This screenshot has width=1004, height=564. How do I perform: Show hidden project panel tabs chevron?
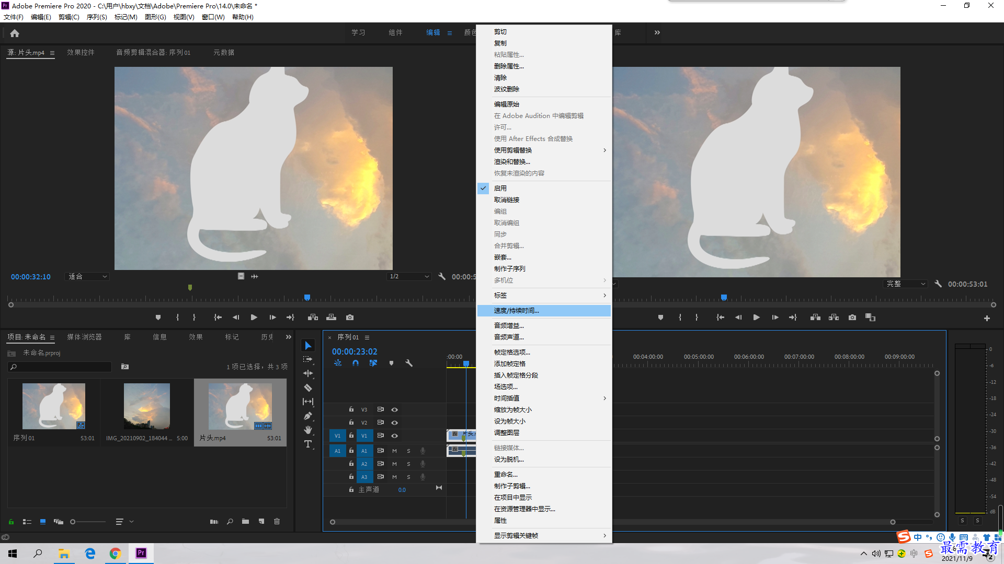(288, 337)
